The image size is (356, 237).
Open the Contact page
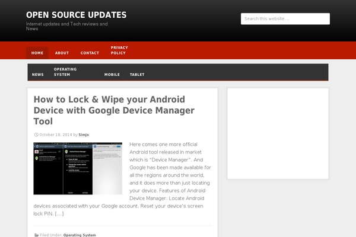point(90,53)
